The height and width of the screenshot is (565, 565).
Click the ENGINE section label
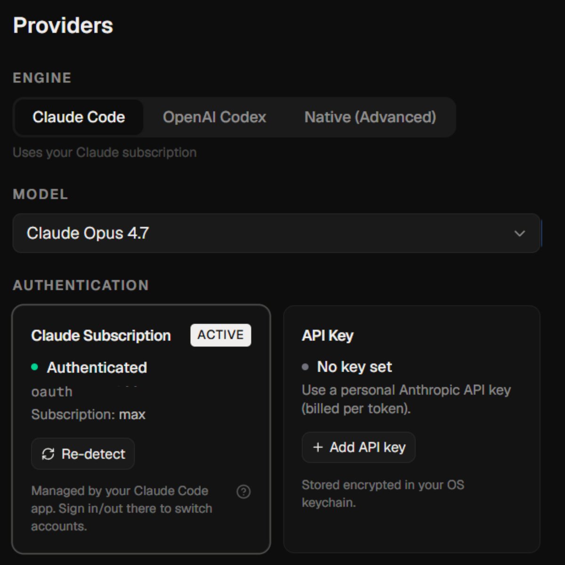[x=42, y=78]
